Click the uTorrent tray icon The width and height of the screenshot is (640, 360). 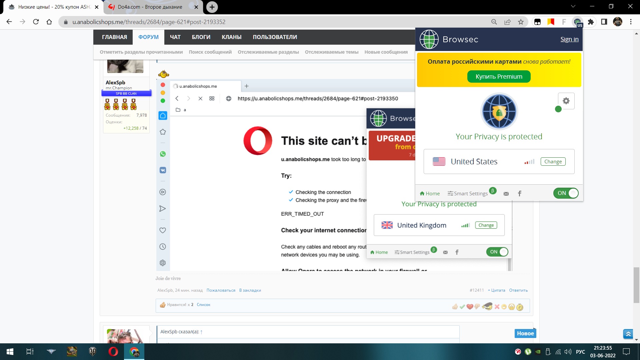pos(528,352)
